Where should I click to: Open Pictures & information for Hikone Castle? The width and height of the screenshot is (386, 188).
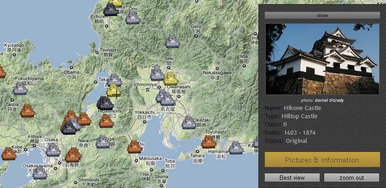pos(322,160)
